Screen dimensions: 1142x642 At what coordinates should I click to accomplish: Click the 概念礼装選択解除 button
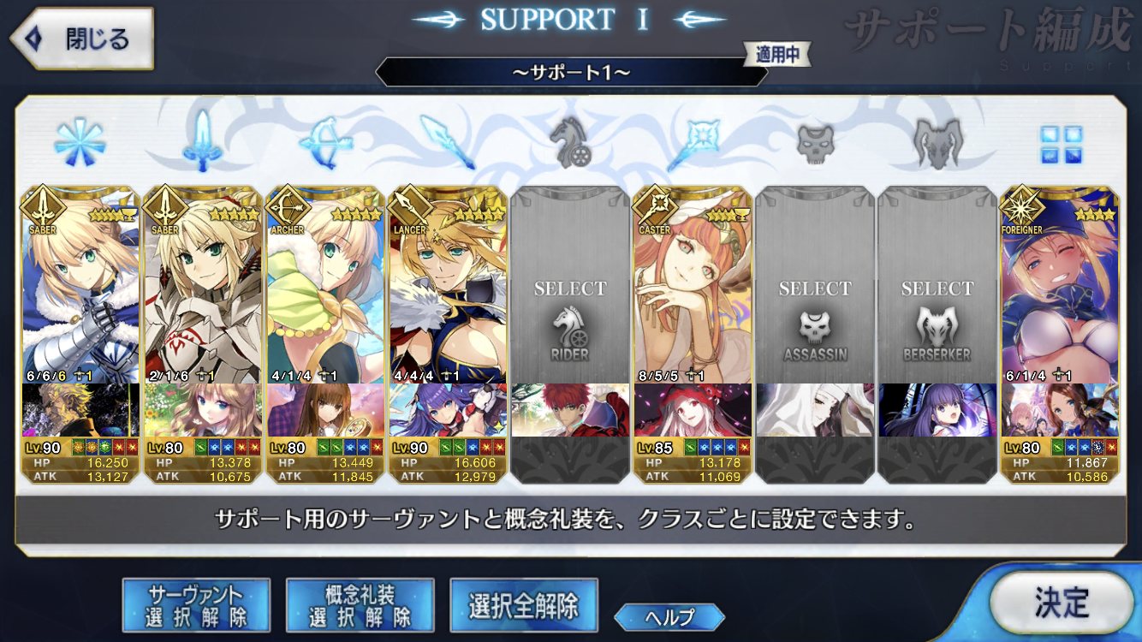coord(360,604)
